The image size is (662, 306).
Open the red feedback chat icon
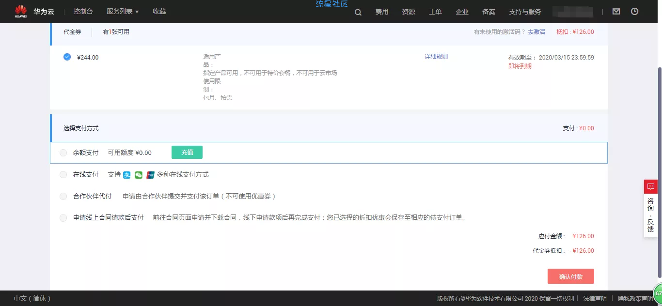650,186
